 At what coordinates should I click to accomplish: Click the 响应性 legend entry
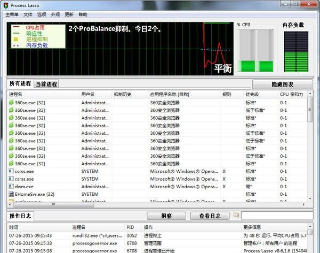click(x=34, y=33)
